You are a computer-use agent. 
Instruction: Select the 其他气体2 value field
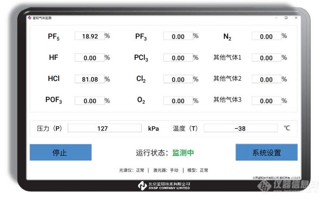(x=266, y=79)
